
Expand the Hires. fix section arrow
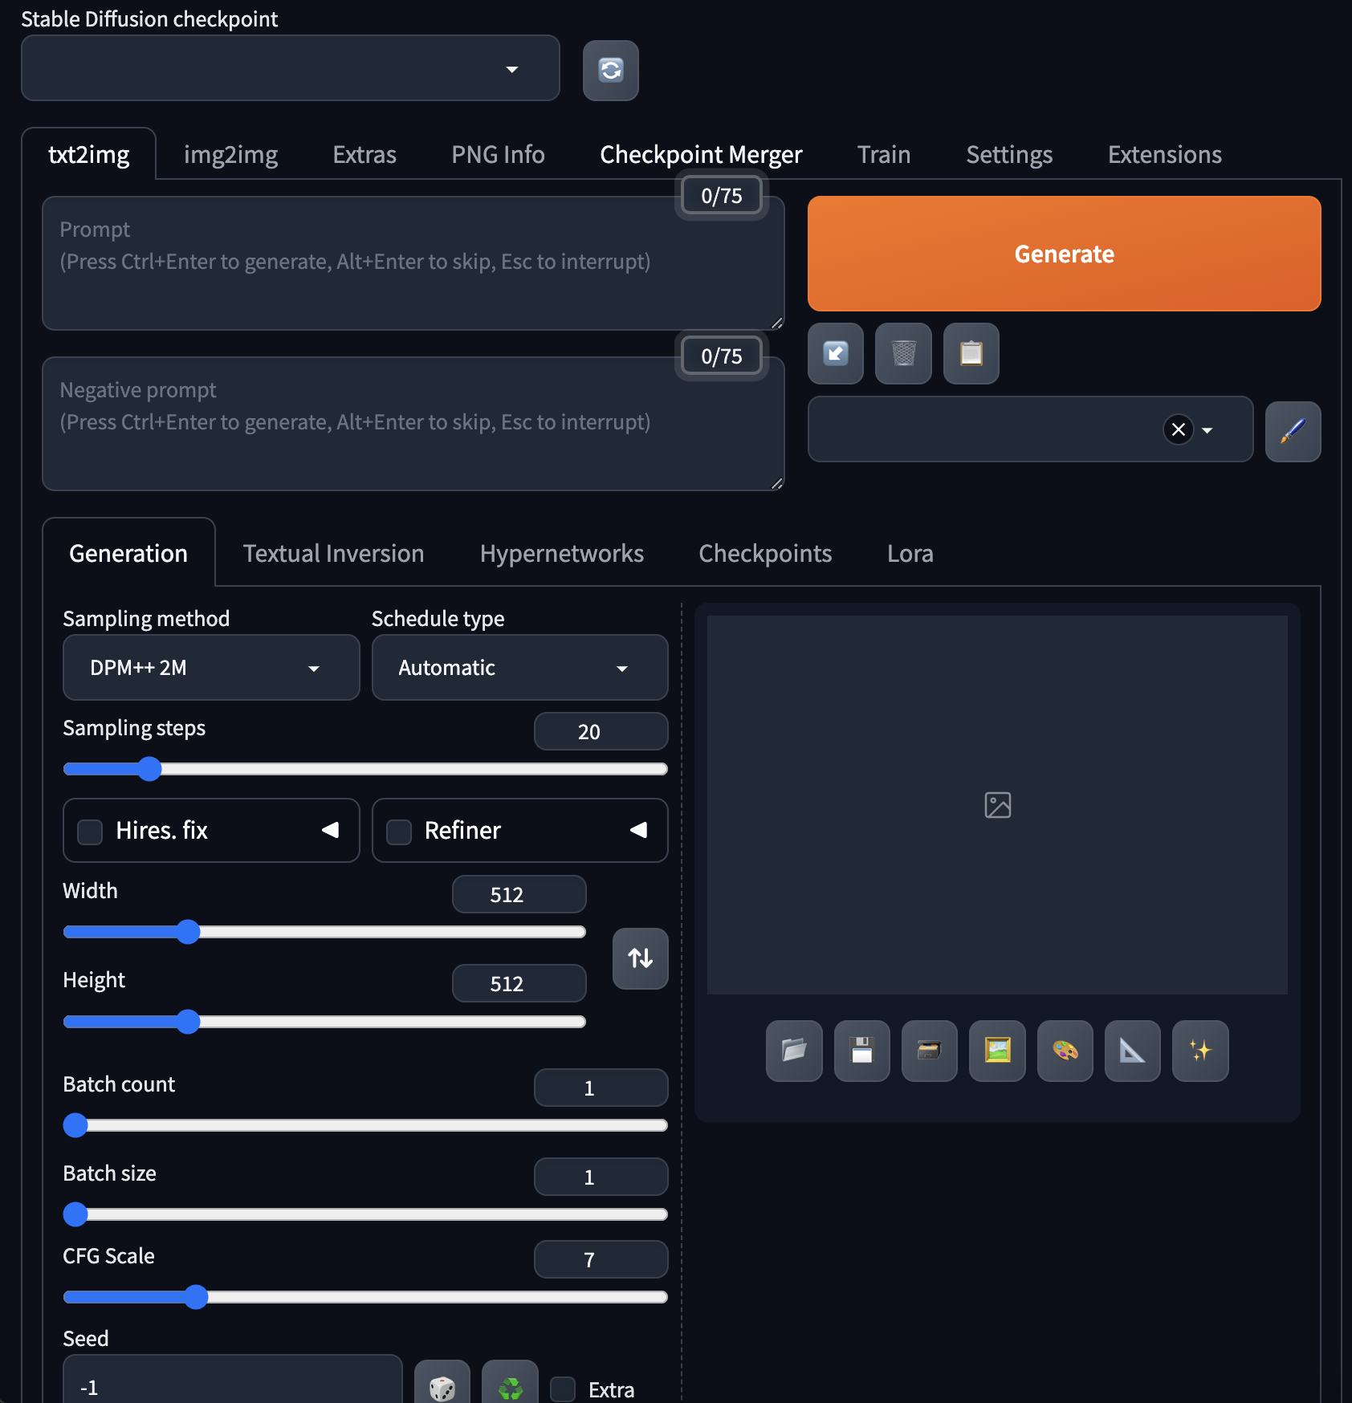coord(329,830)
